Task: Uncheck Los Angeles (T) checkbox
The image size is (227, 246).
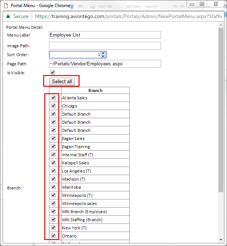Action: [x=53, y=171]
